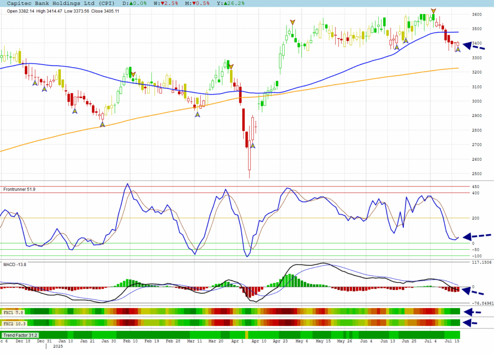494x355 pixels.
Task: Click the monthly change value M: 0.5%
Action: (x=197, y=3)
